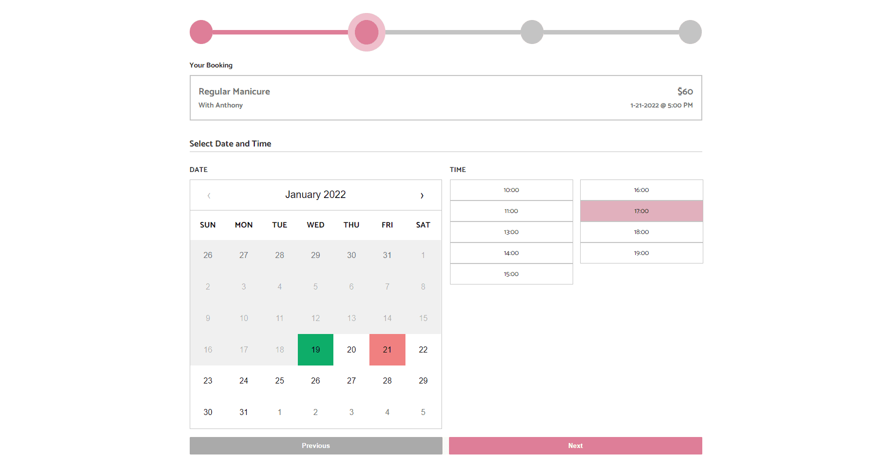This screenshot has height=459, width=888.
Task: Click the Next button
Action: (x=576, y=445)
